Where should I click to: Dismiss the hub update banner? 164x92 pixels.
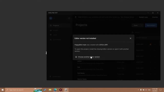point(155,17)
